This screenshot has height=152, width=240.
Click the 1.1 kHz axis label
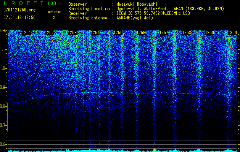[3, 49]
